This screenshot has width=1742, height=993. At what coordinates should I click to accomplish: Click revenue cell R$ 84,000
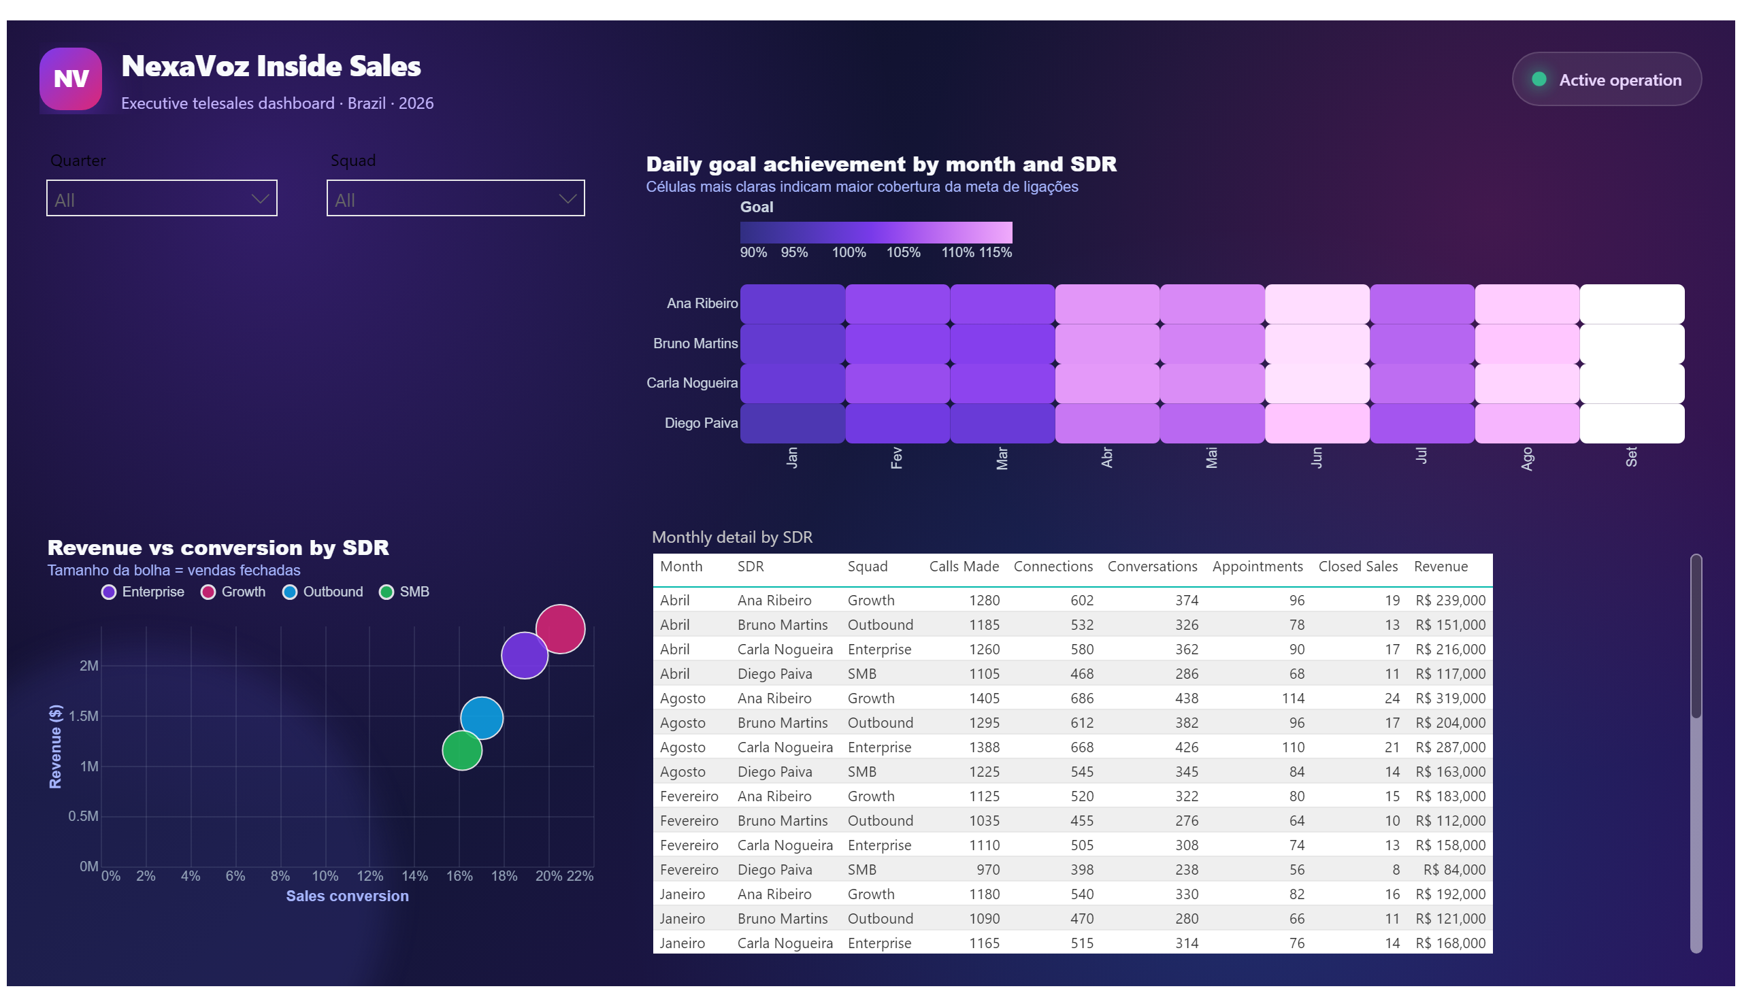[x=1454, y=871]
